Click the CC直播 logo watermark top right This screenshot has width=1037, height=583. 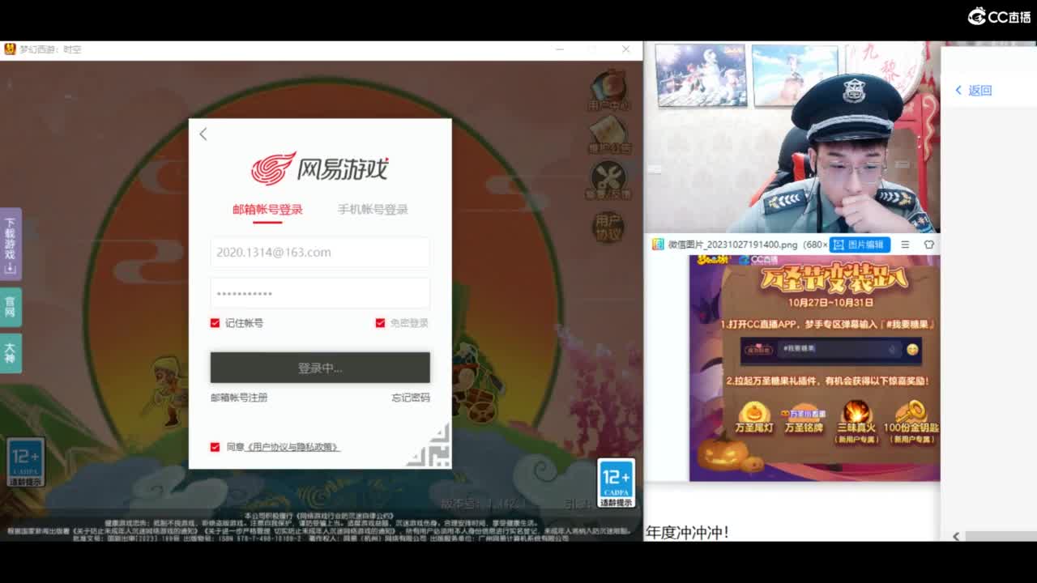999,16
